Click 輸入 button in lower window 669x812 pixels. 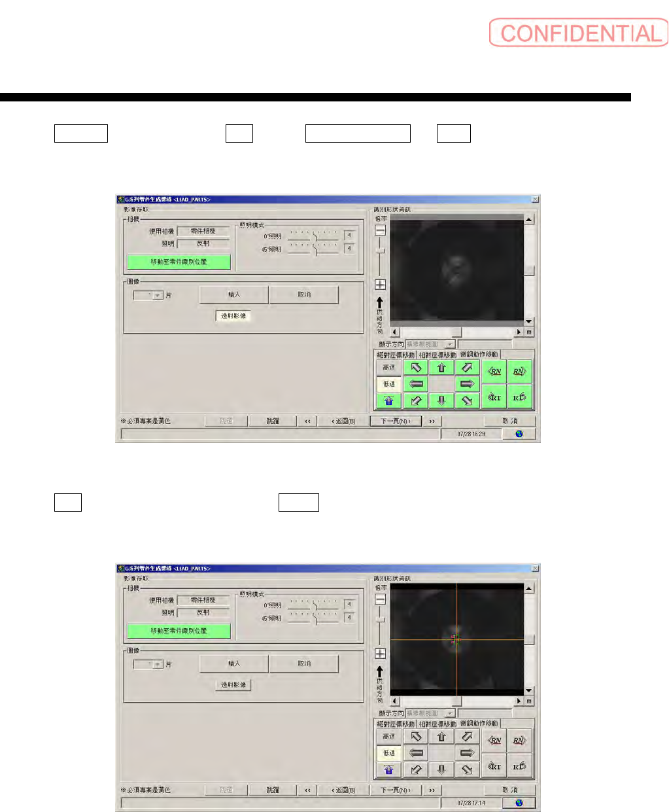234,664
